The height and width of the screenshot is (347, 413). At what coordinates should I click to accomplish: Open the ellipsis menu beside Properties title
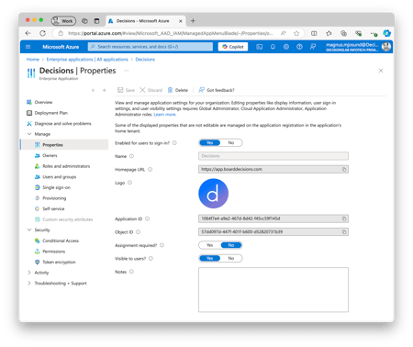tap(127, 71)
